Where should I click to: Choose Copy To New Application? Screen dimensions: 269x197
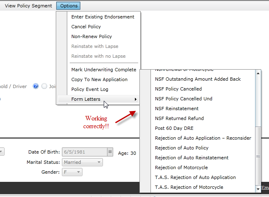[x=99, y=79]
